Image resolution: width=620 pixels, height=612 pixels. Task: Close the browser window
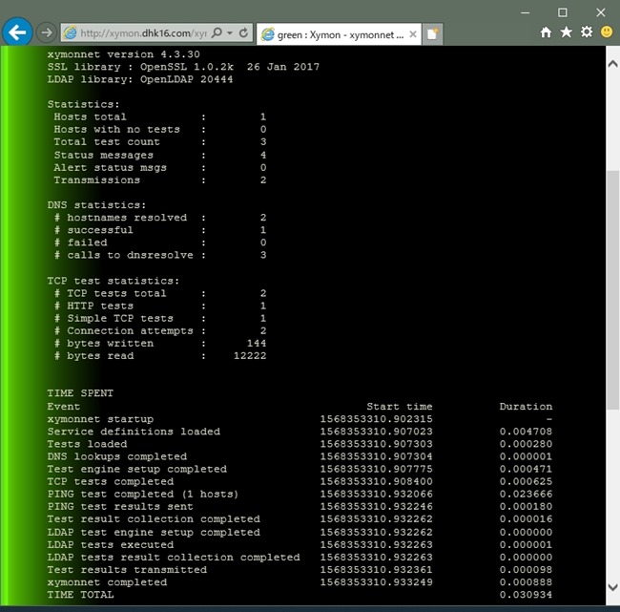(601, 12)
